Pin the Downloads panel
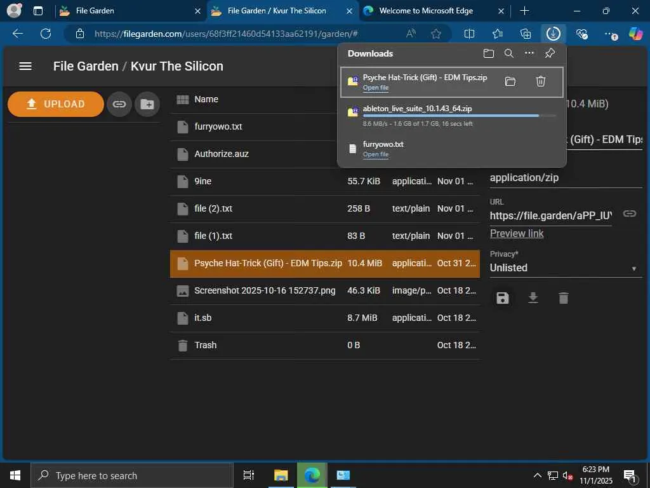650x488 pixels. tap(550, 53)
